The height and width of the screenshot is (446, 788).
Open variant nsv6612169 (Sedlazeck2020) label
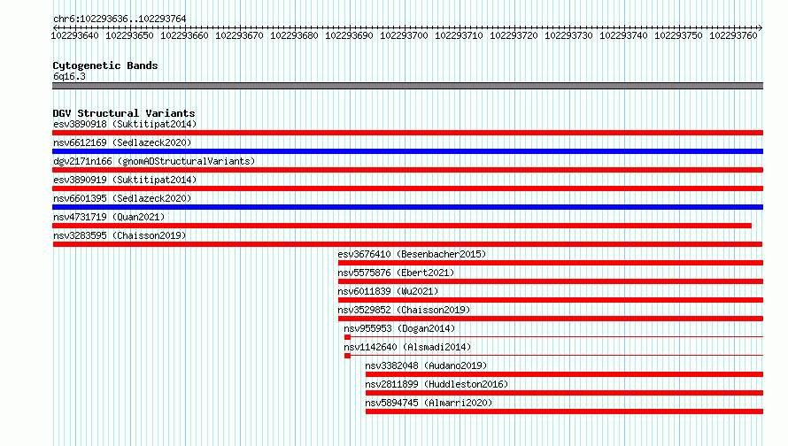tap(122, 142)
